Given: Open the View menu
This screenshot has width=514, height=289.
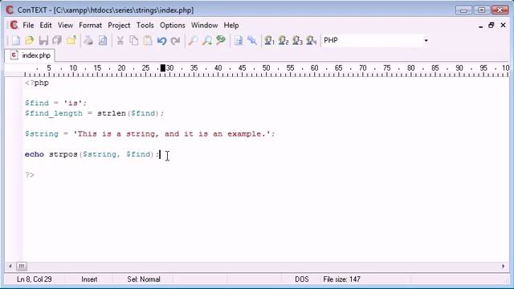Looking at the screenshot, I should point(65,25).
